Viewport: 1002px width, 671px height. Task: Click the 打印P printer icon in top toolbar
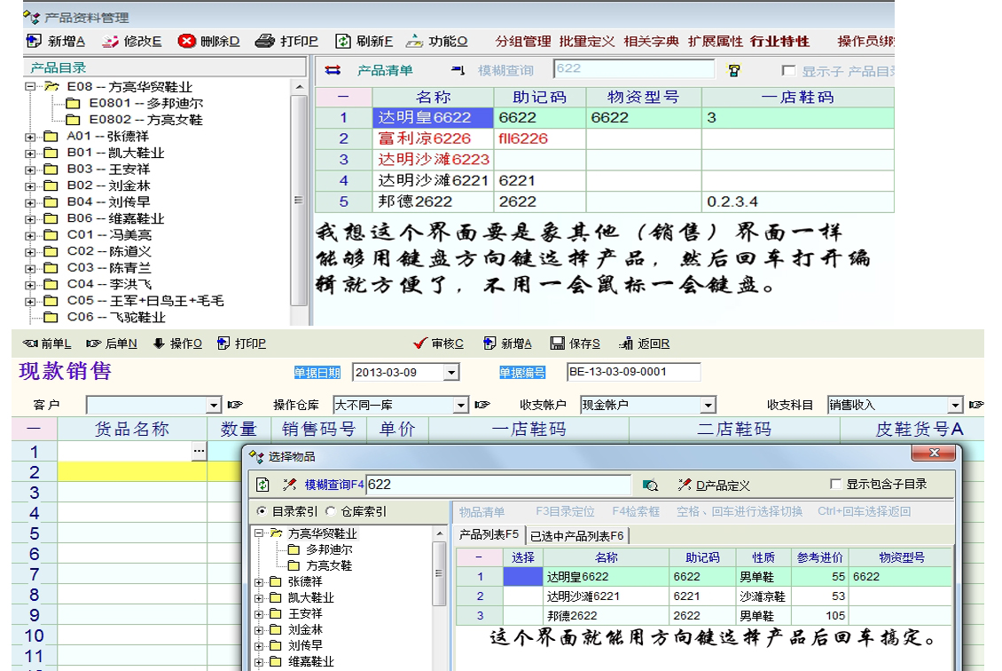click(x=264, y=41)
